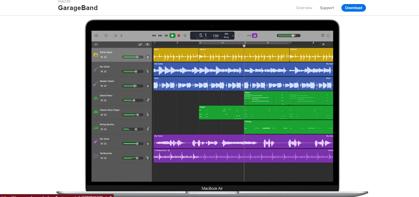Image resolution: width=419 pixels, height=197 pixels.
Task: Solo the My Guitar track headphones
Action: [x=105, y=72]
